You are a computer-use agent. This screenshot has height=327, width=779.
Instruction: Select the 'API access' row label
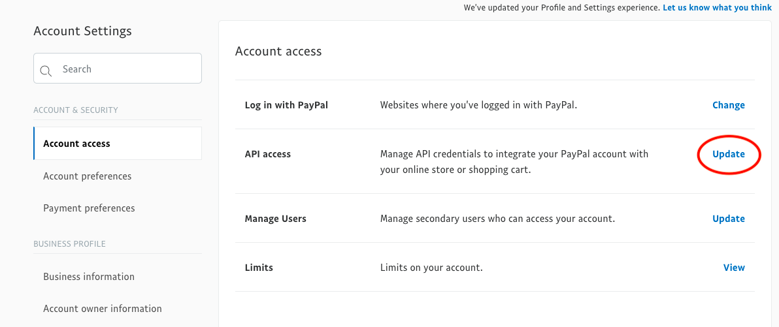(268, 154)
